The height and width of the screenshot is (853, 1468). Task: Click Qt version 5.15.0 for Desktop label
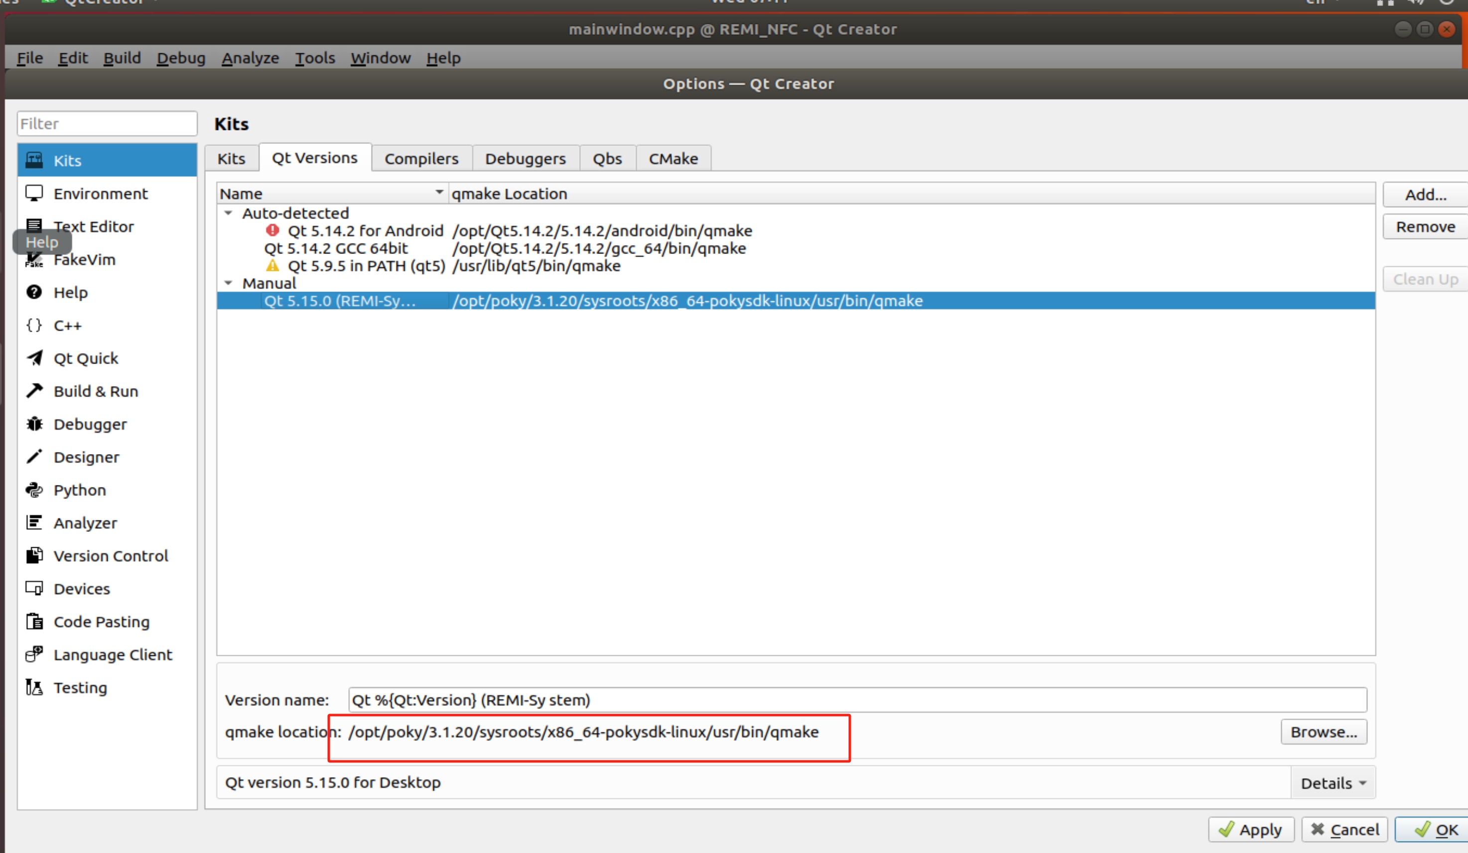[333, 782]
